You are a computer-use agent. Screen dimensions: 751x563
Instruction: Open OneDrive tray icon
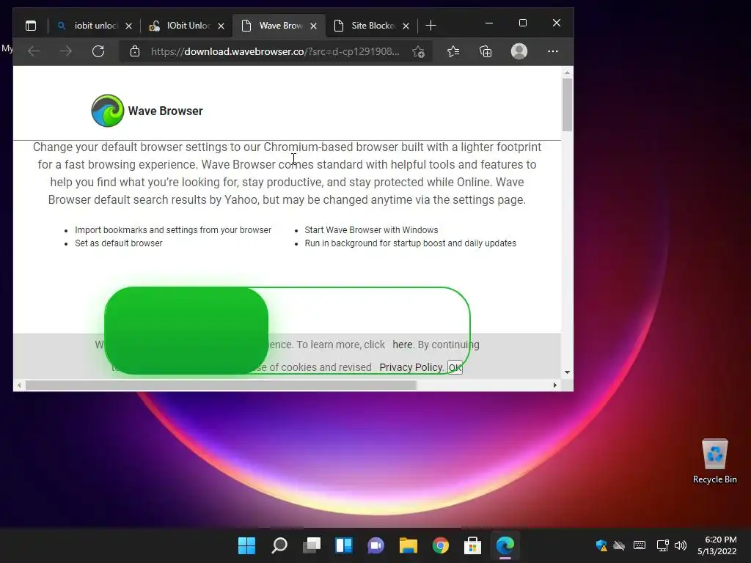pos(619,545)
